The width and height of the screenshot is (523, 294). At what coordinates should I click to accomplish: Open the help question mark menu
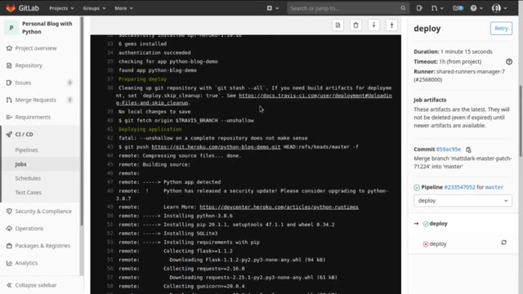pos(476,8)
